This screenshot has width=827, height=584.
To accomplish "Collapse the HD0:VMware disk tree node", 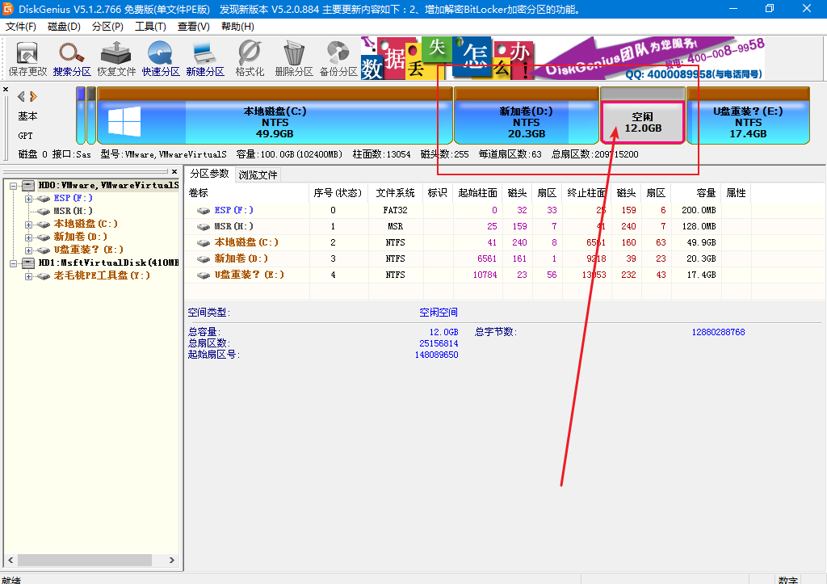I will point(14,186).
